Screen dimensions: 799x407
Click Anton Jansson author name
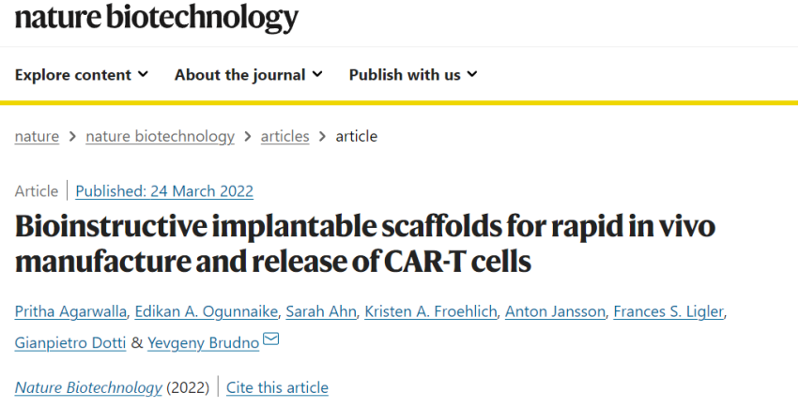tap(555, 311)
